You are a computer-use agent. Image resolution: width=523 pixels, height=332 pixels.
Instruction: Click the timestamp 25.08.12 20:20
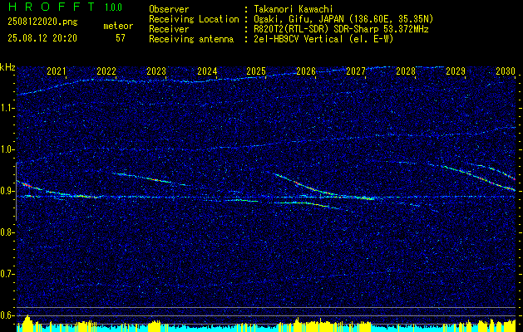pos(42,38)
